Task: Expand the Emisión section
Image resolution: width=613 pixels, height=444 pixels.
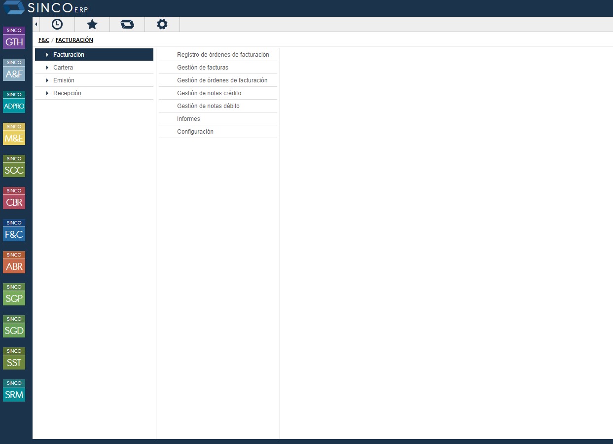Action: (x=64, y=80)
